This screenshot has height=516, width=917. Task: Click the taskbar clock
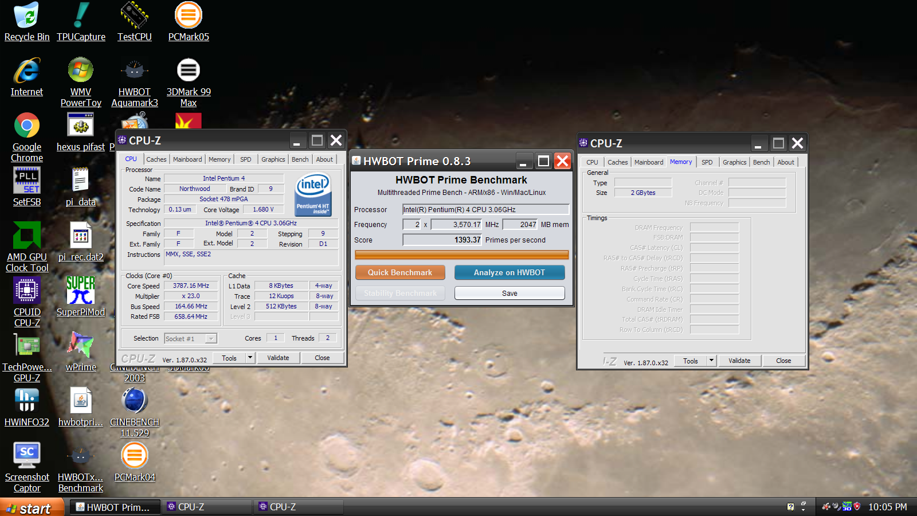click(x=887, y=507)
